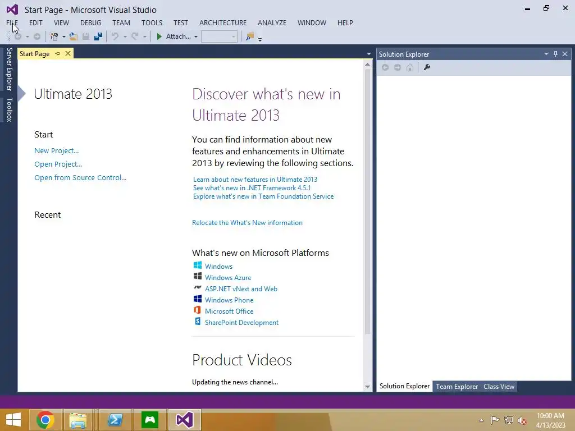575x431 pixels.
Task: Open the Windows Phone platform link
Action: point(229,300)
